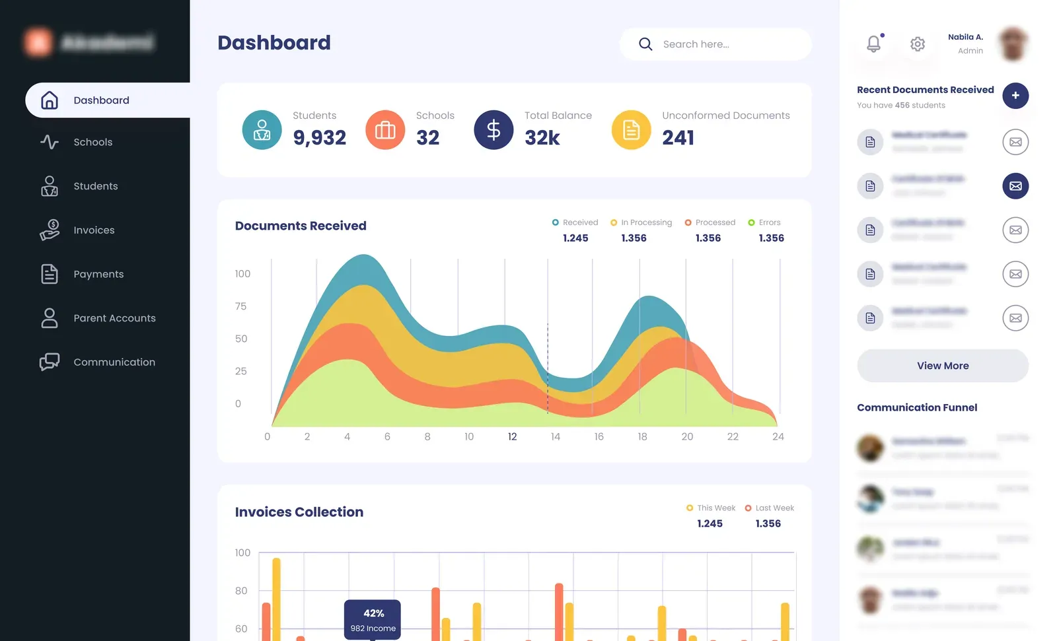Open Nabila A. admin profile avatar
This screenshot has height=641, width=1057.
[x=1013, y=44]
